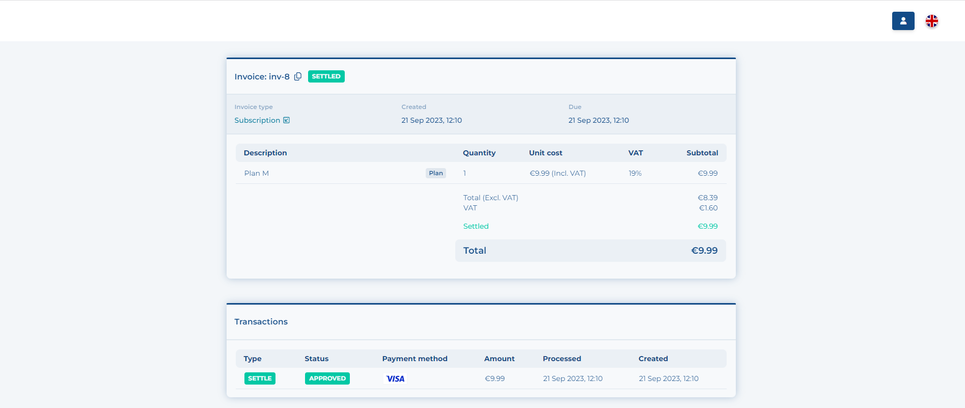The width and height of the screenshot is (965, 408).
Task: Click the bold Total label
Action: [x=475, y=251]
